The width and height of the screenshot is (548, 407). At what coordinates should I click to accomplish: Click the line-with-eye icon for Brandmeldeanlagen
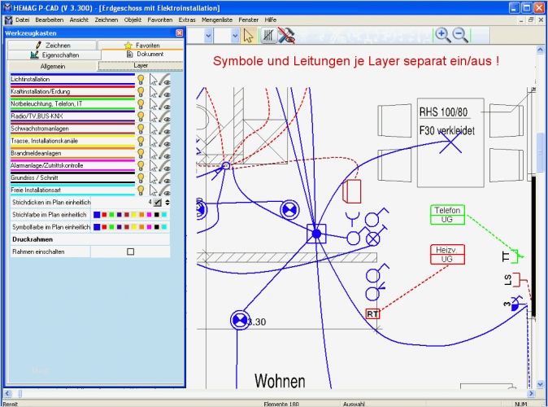point(164,154)
